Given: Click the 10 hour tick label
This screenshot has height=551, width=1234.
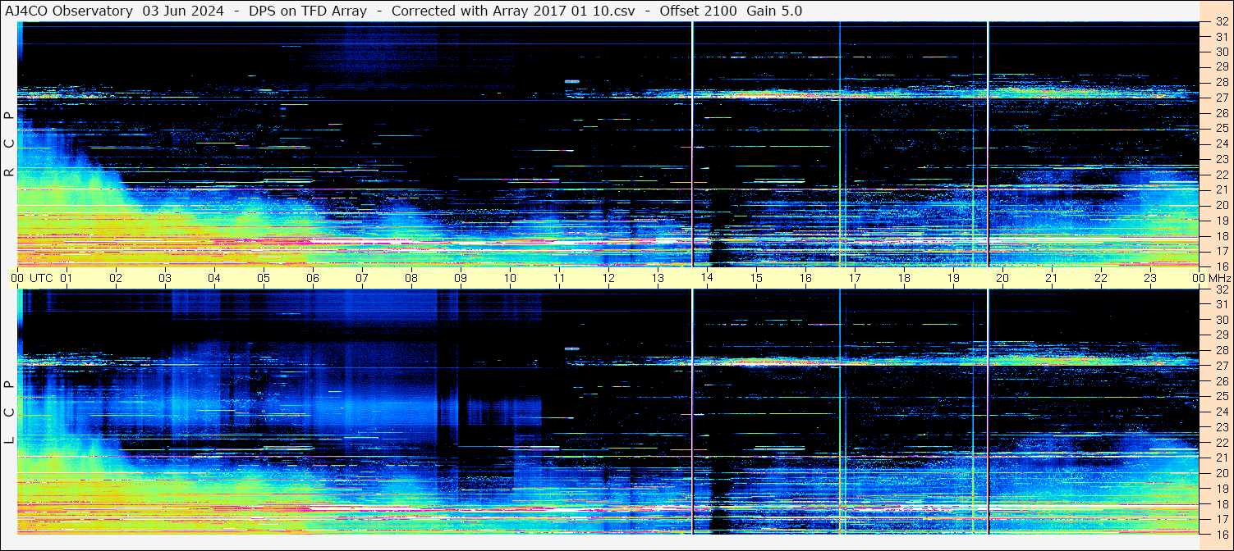Looking at the screenshot, I should coord(510,278).
